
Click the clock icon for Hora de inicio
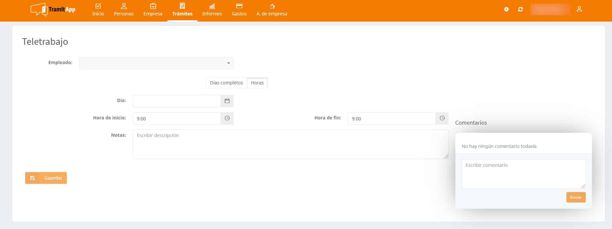[227, 118]
